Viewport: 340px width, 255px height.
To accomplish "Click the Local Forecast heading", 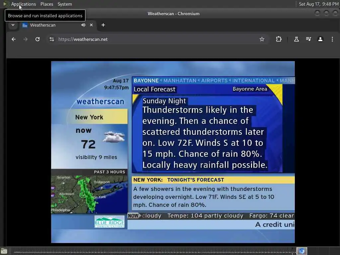I will tap(154, 89).
